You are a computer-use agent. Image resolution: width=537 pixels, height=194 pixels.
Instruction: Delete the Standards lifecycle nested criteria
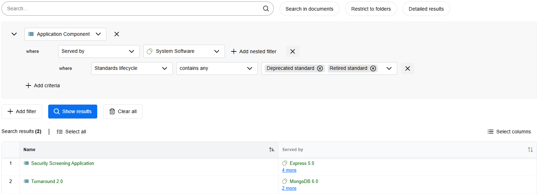(x=408, y=68)
